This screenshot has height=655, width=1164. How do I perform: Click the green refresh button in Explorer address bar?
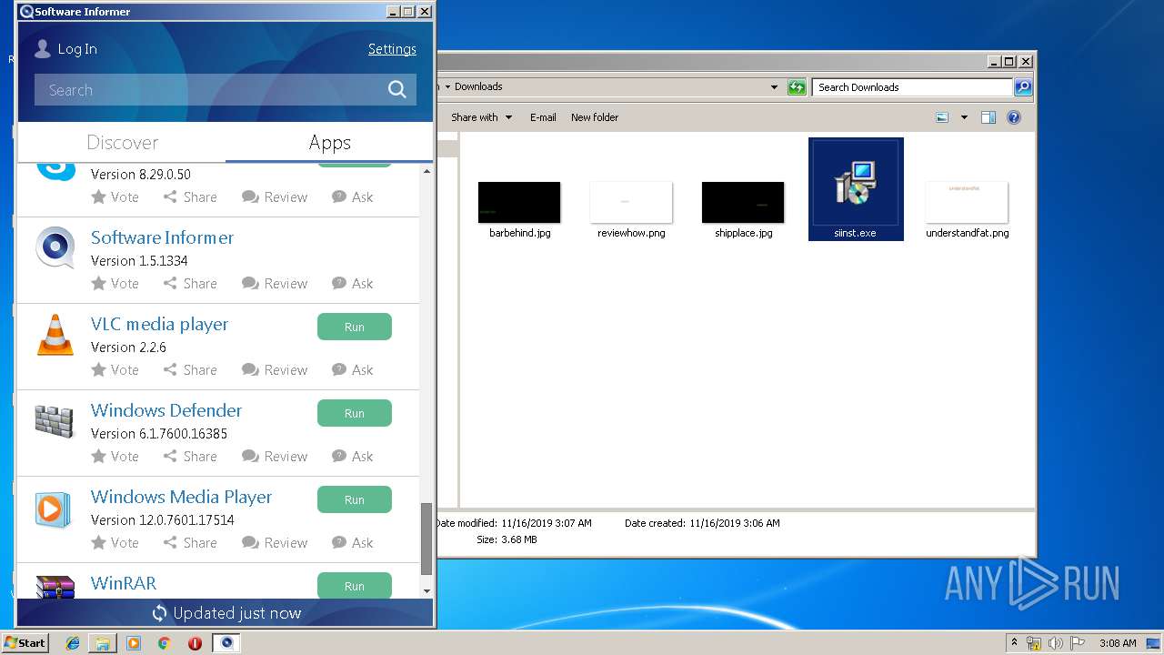[797, 87]
